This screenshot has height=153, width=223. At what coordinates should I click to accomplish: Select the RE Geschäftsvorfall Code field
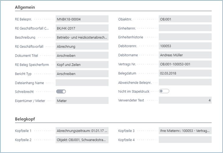pyautogui.click(x=82, y=28)
